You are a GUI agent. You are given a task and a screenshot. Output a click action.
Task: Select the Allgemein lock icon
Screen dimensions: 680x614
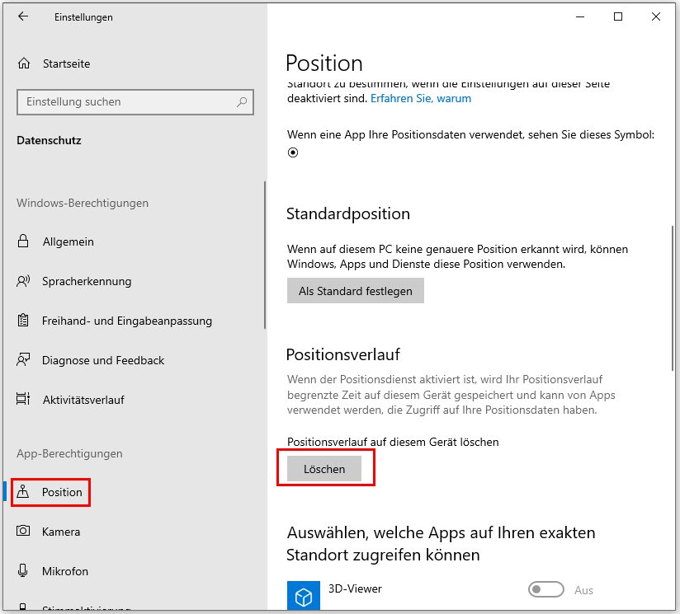point(24,241)
